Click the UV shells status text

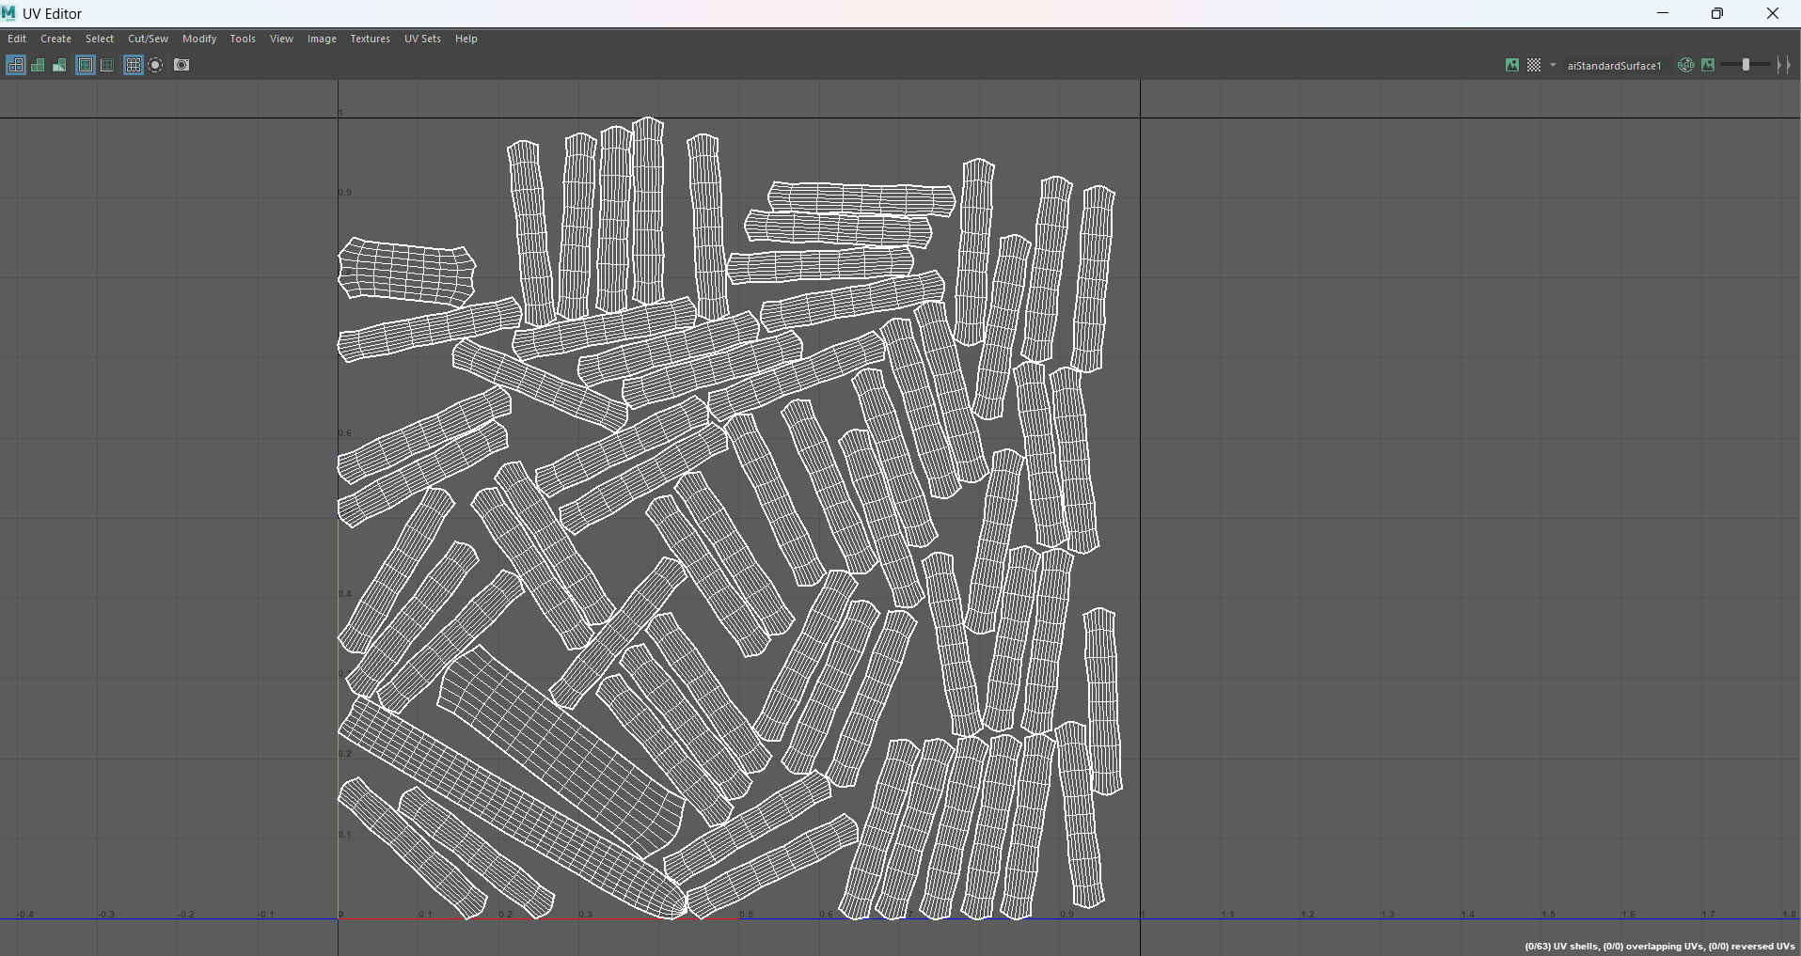pos(1659,946)
